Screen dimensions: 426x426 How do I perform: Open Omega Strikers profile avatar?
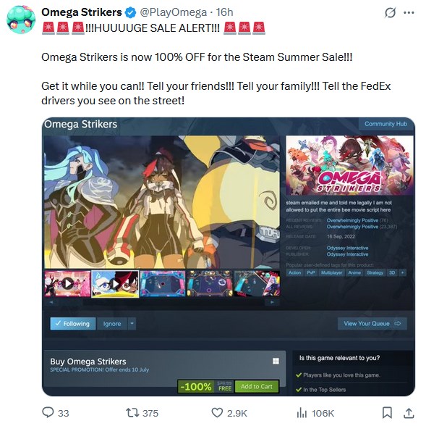(21, 20)
